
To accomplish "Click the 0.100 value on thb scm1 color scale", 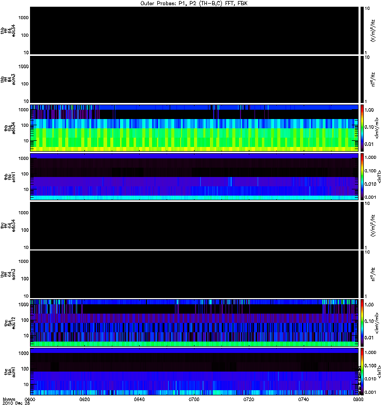I will pos(370,171).
